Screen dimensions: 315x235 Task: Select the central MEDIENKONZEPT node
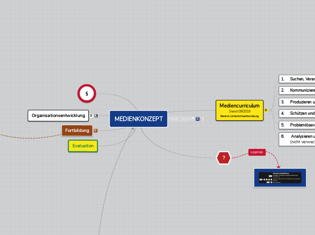pyautogui.click(x=138, y=119)
